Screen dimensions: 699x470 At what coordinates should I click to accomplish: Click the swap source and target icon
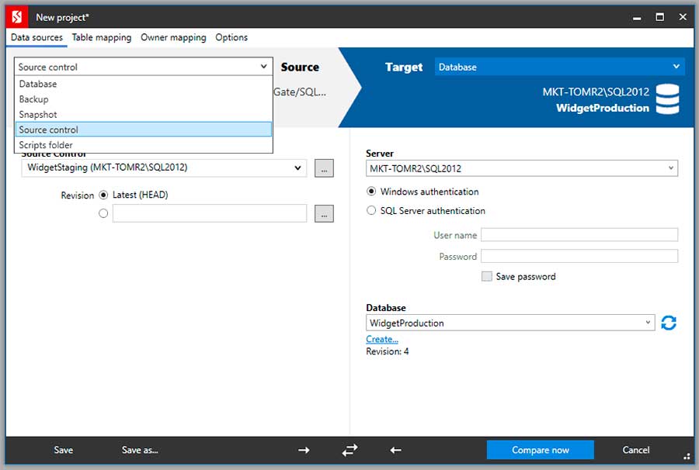click(x=349, y=450)
